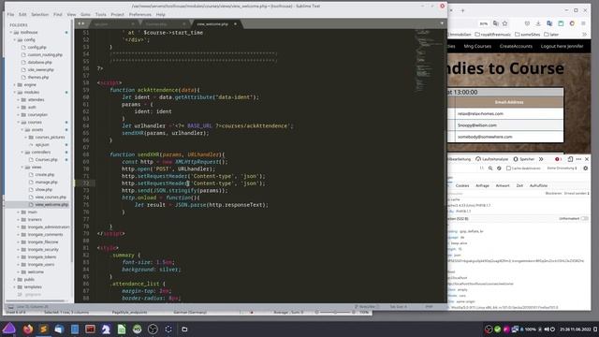Select view_welcome.php in the sidebar

tap(51, 204)
